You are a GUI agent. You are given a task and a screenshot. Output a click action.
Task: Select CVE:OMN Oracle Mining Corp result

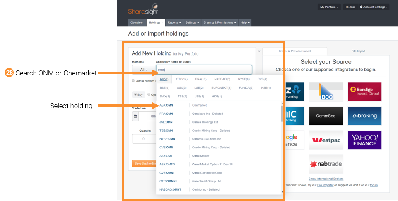219,148
